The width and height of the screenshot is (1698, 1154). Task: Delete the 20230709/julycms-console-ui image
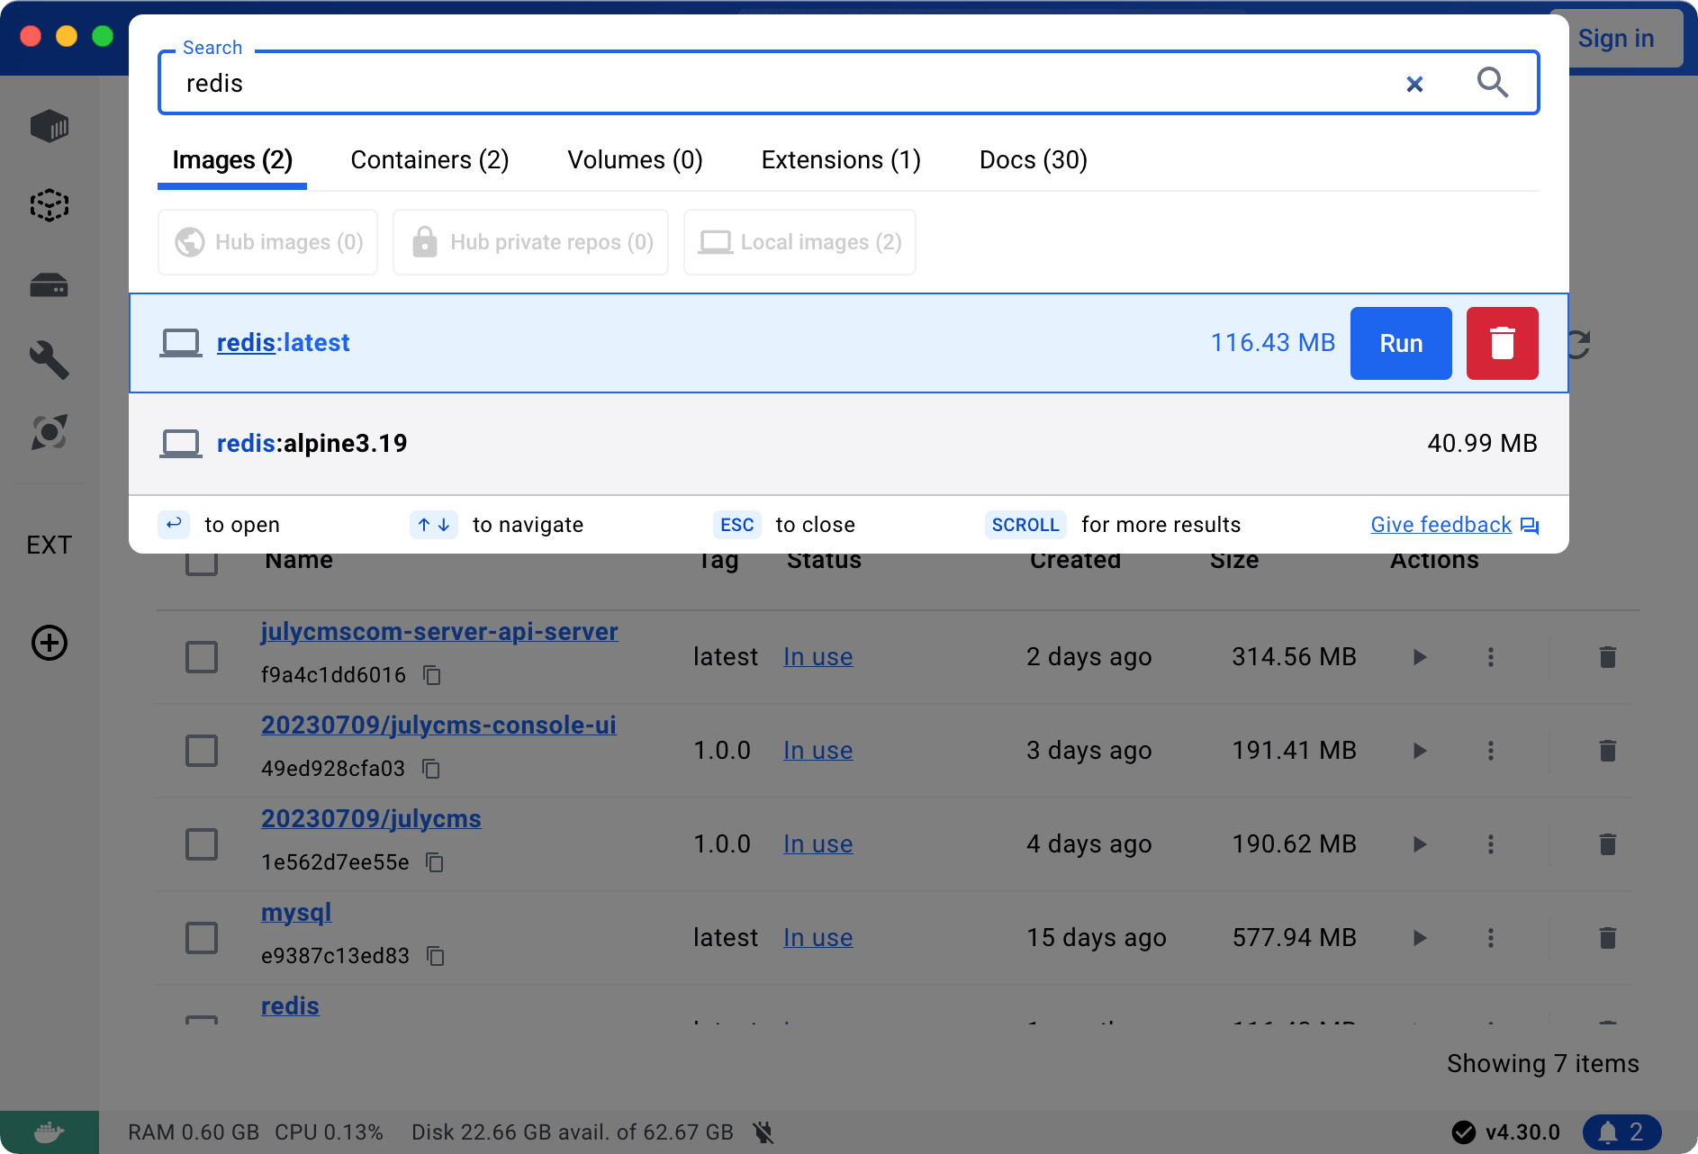pyautogui.click(x=1607, y=751)
